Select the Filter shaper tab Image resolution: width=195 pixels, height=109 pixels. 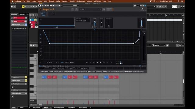point(43,14)
